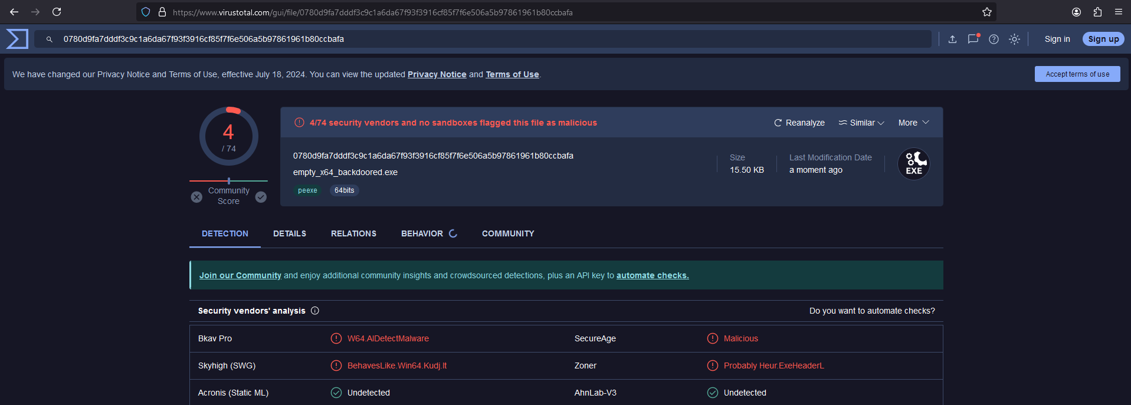Screen dimensions: 1131x405
Task: Vote negative with the community score X icon
Action: [196, 197]
